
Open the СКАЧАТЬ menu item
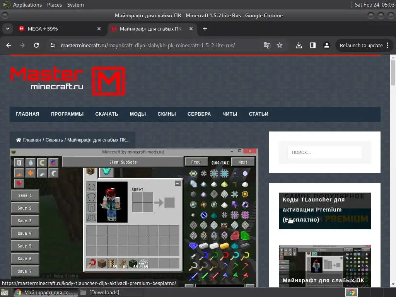[x=107, y=114]
